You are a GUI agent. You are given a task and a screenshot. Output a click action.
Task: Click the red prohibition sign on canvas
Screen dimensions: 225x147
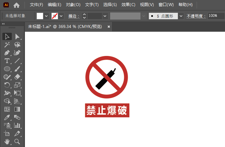point(107,77)
